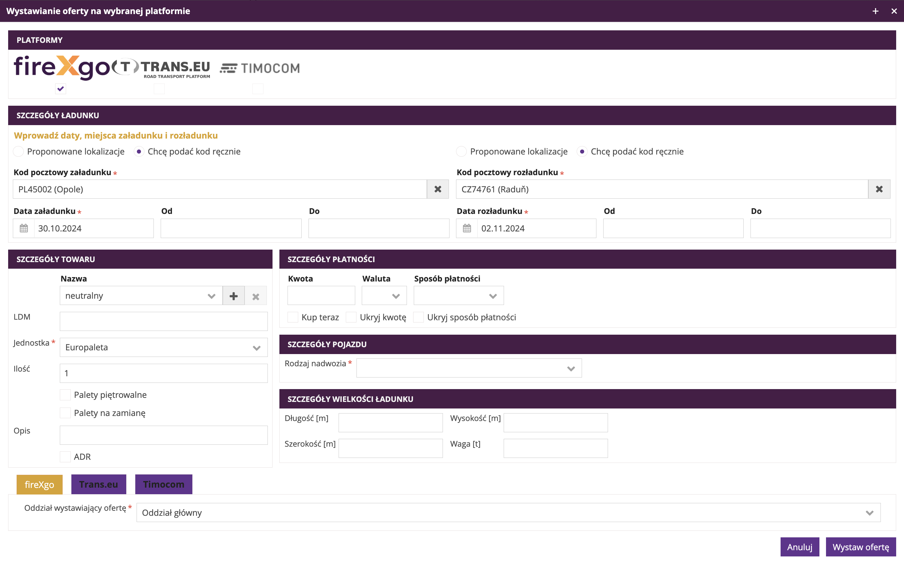The height and width of the screenshot is (563, 904).
Task: Click the plus icon in title bar
Action: [876, 11]
